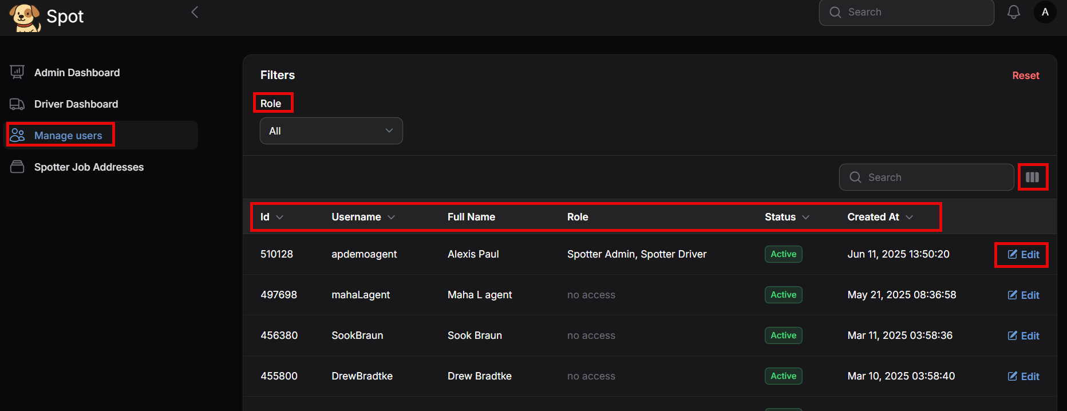Click the Driver Dashboard truck icon
This screenshot has height=411, width=1067.
pos(17,104)
